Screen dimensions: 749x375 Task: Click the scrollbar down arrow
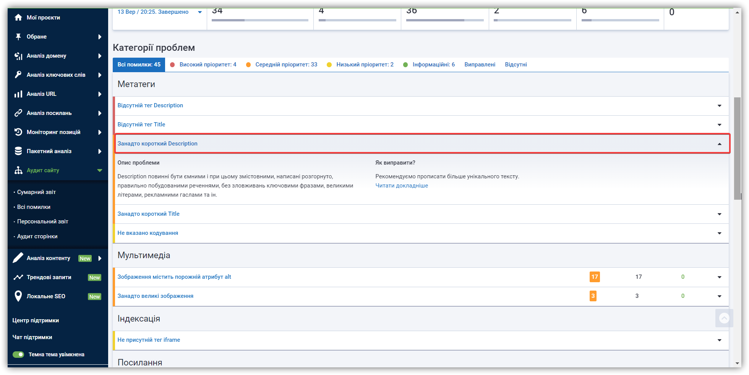[x=738, y=364]
